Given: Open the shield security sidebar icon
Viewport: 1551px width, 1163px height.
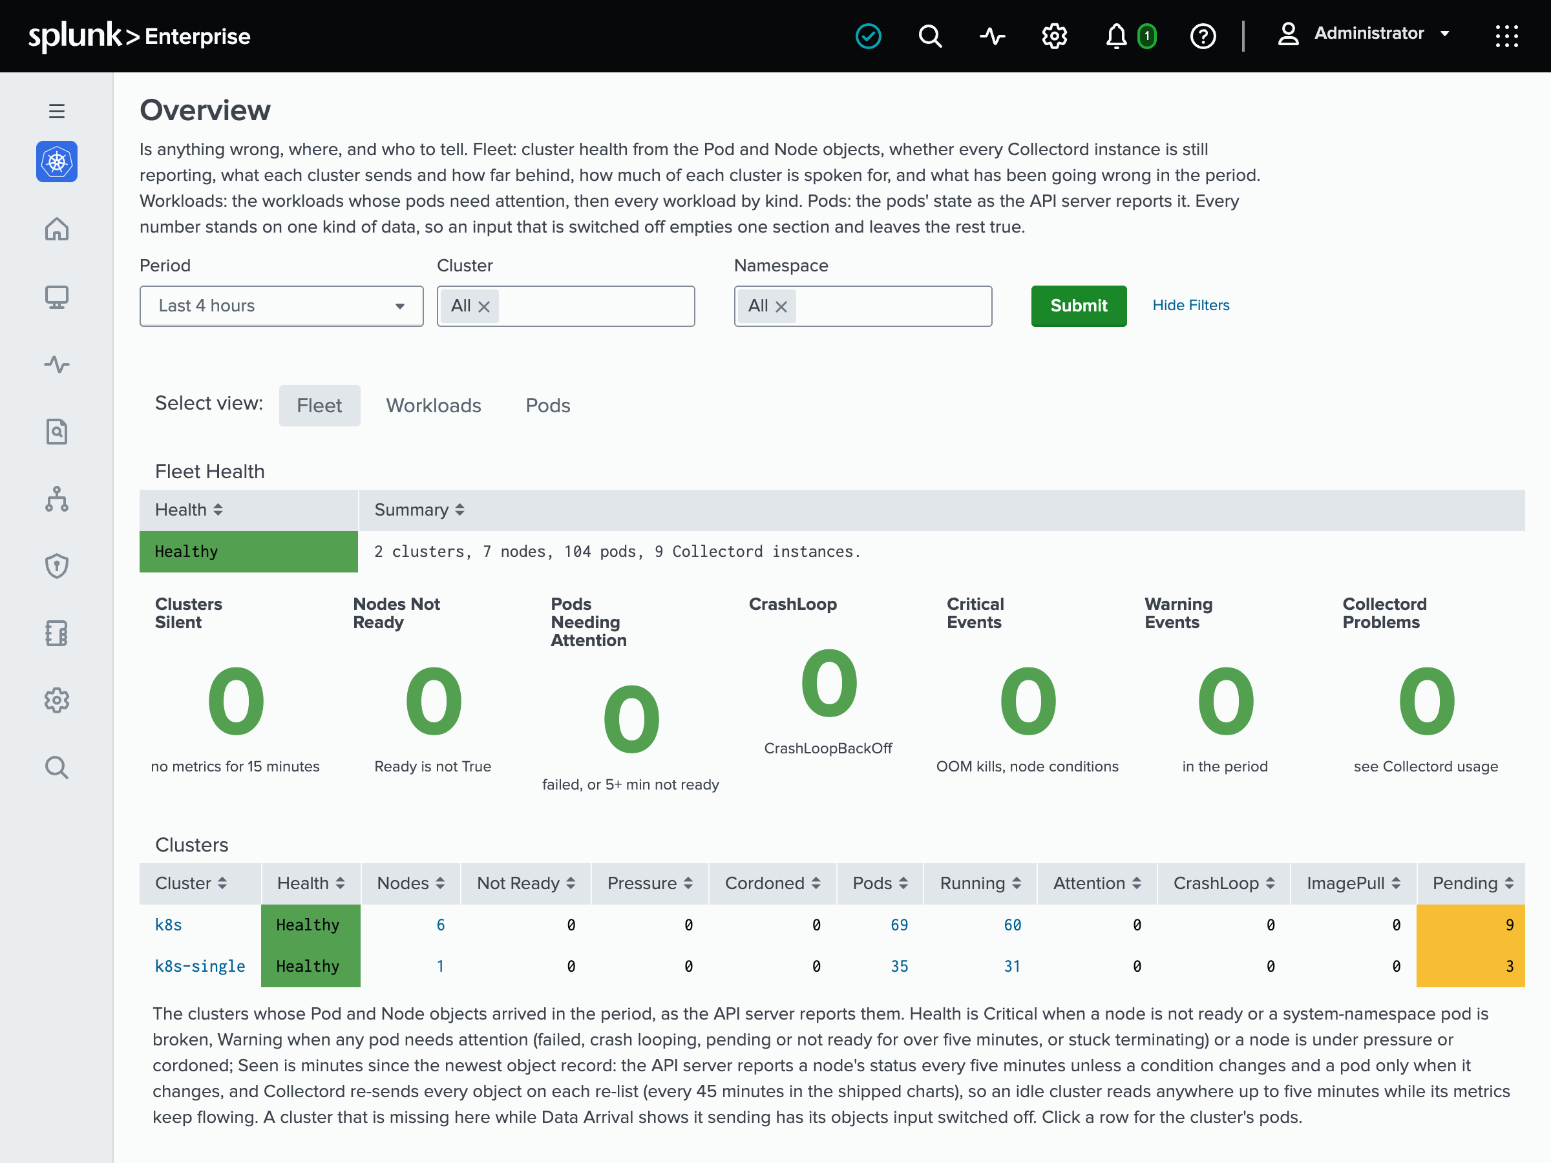Looking at the screenshot, I should (57, 566).
